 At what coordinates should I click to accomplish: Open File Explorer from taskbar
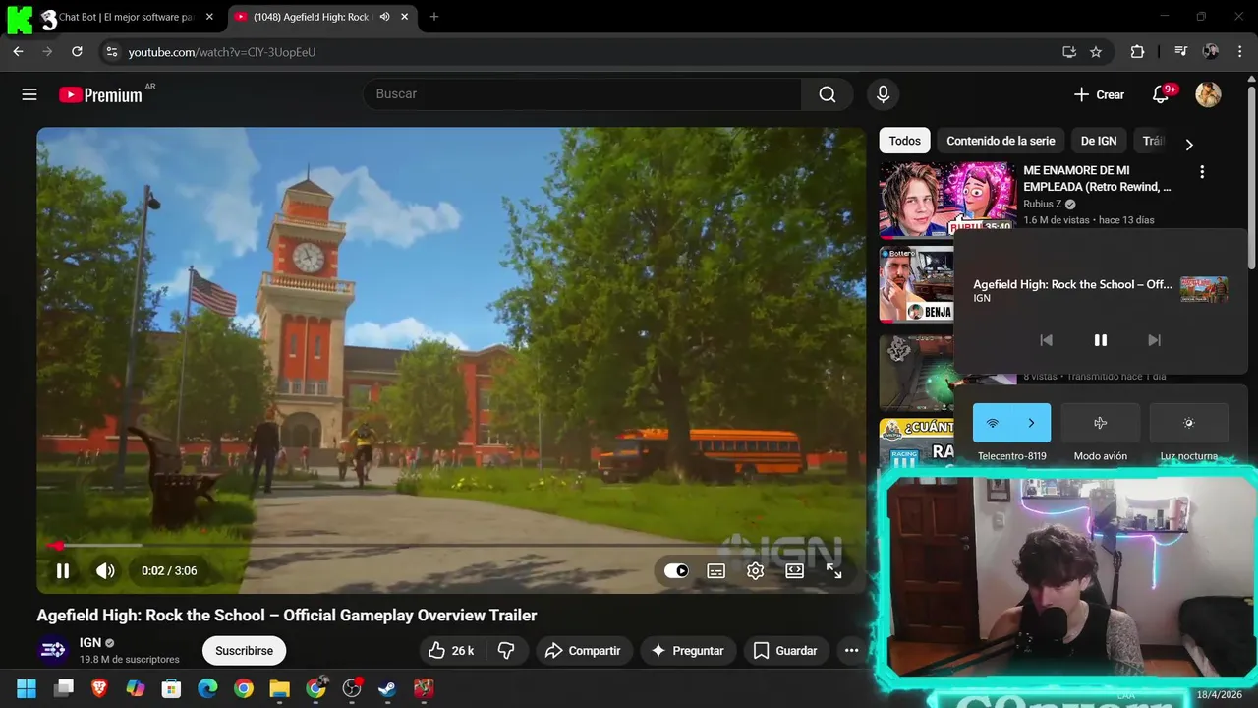(x=279, y=688)
